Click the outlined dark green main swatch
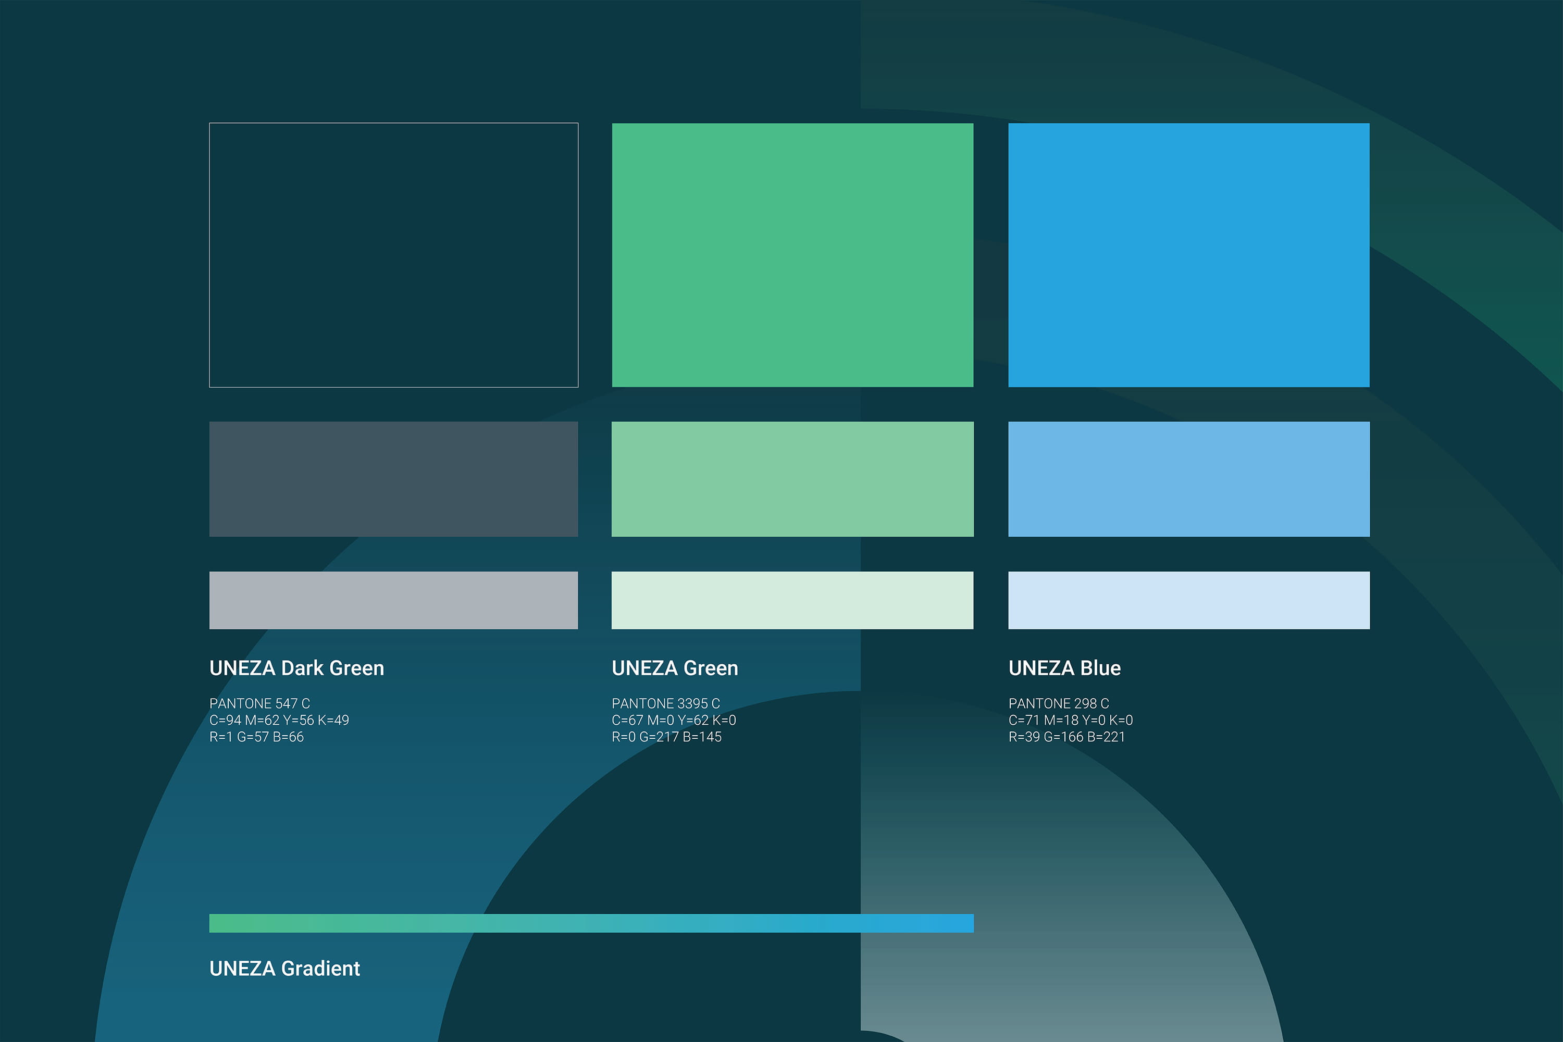 click(x=393, y=255)
